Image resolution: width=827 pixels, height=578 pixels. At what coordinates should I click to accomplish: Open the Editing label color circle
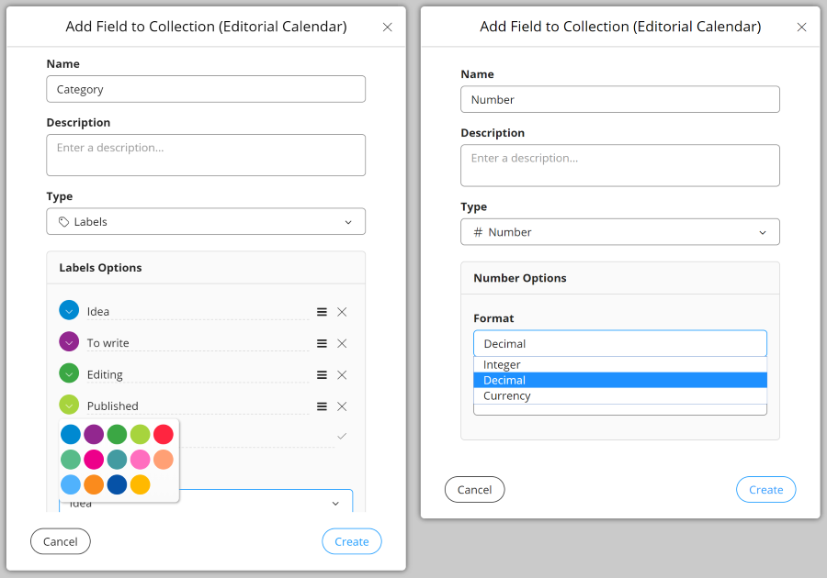[x=69, y=373]
